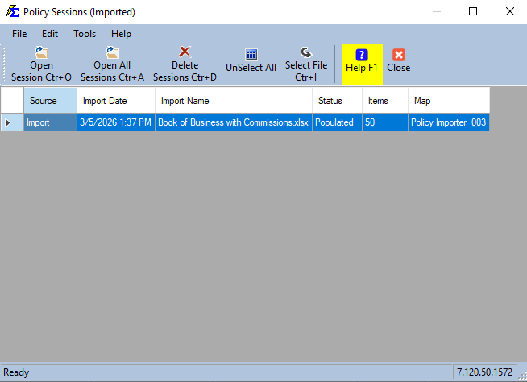
Task: Click the Map column header
Action: (x=449, y=101)
